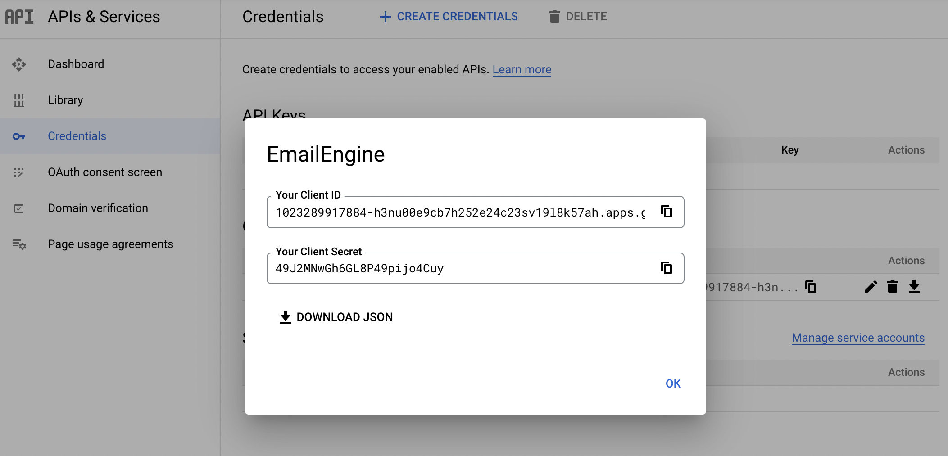
Task: Click the EmailEngine dialog title
Action: (326, 154)
